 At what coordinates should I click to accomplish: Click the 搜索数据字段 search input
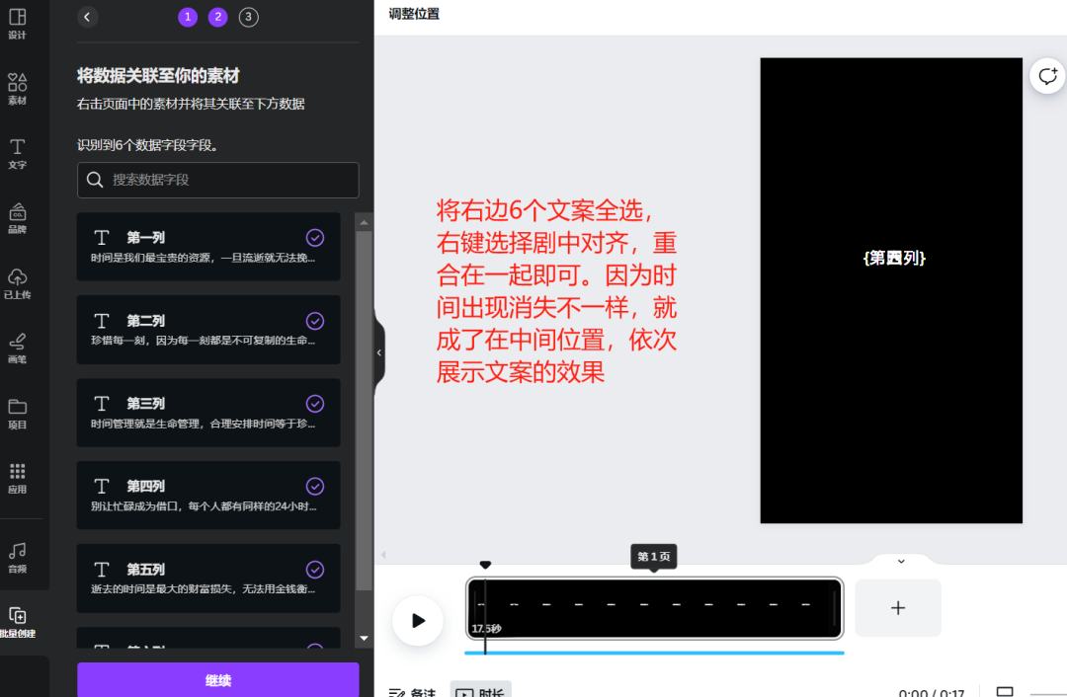(217, 180)
